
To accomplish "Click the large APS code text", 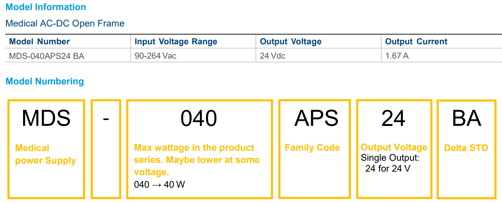I will click(x=316, y=118).
